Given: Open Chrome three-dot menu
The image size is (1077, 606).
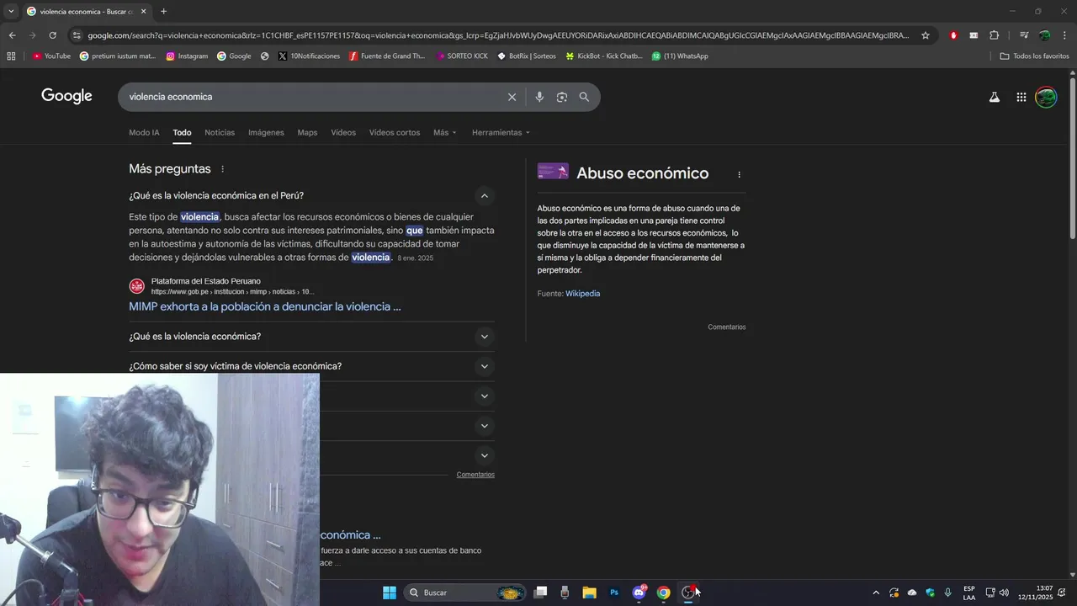Looking at the screenshot, I should coord(1064,35).
